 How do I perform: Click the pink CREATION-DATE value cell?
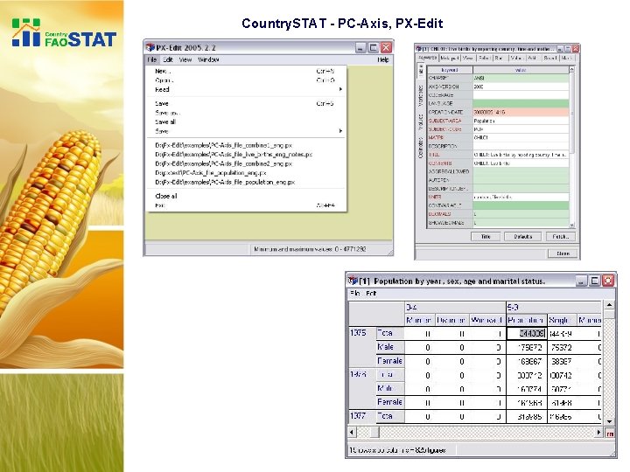tap(521, 113)
